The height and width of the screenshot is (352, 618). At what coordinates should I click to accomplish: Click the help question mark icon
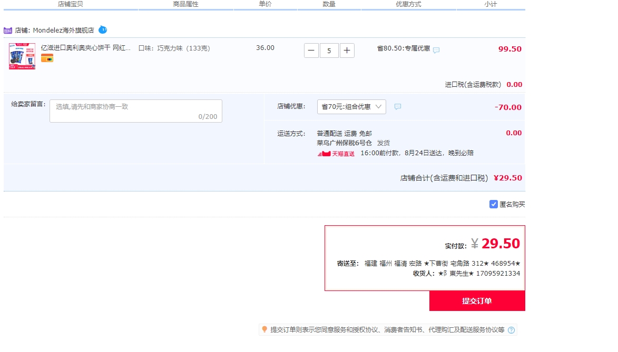511,330
